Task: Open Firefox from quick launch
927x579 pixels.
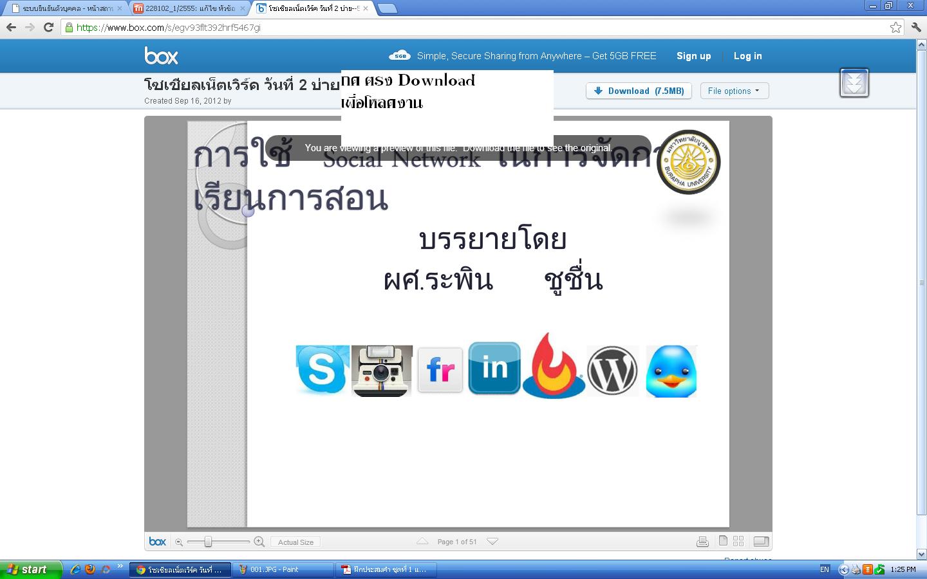Action: 90,569
